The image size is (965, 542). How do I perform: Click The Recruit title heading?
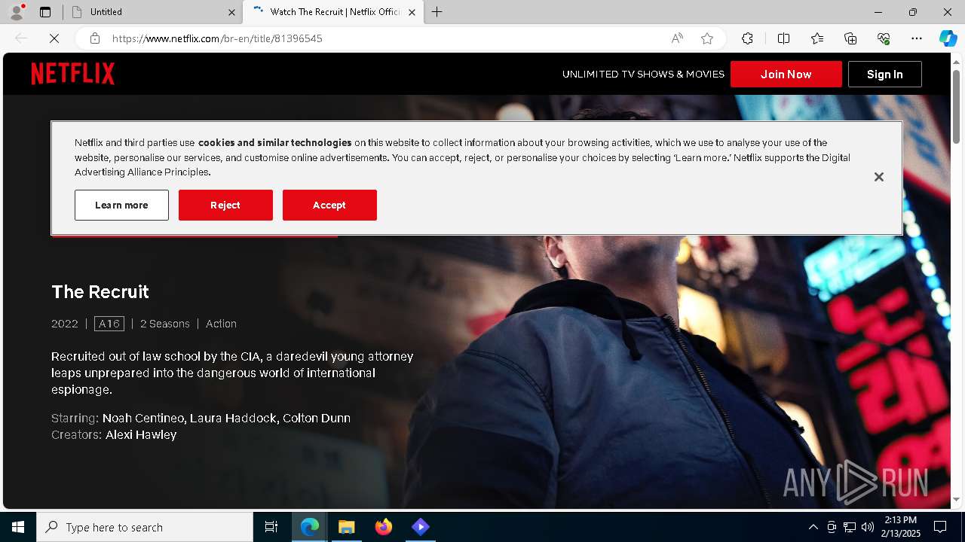click(x=100, y=291)
